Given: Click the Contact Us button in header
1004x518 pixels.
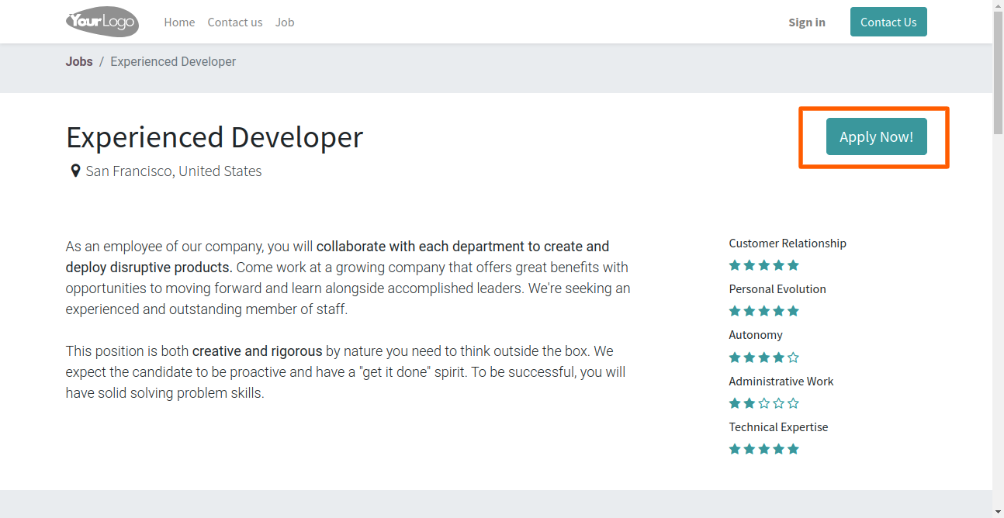Looking at the screenshot, I should click(888, 22).
